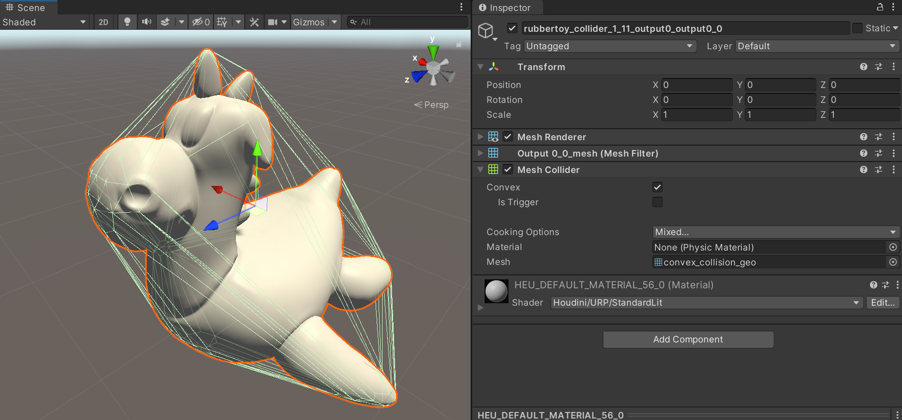Viewport: 902px width, 420px height.
Task: Open Transform help reference icon
Action: tap(864, 67)
